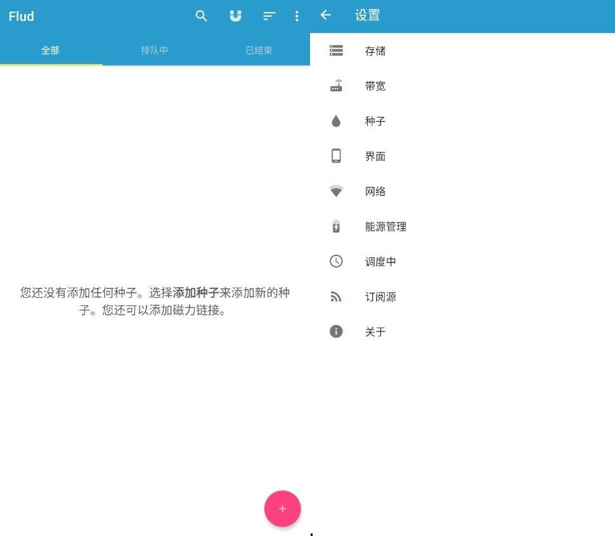Open the add magnet link icon

click(x=235, y=16)
